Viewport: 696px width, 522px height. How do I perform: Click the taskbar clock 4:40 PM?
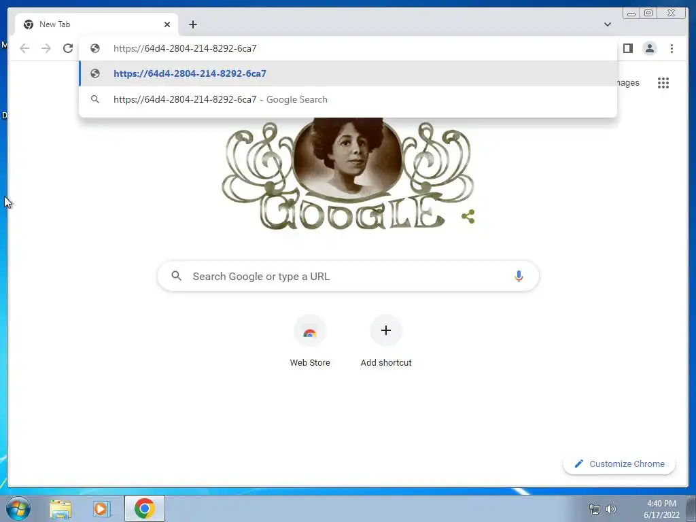click(661, 504)
